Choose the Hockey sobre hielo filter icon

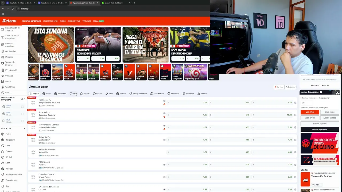(x=130, y=94)
